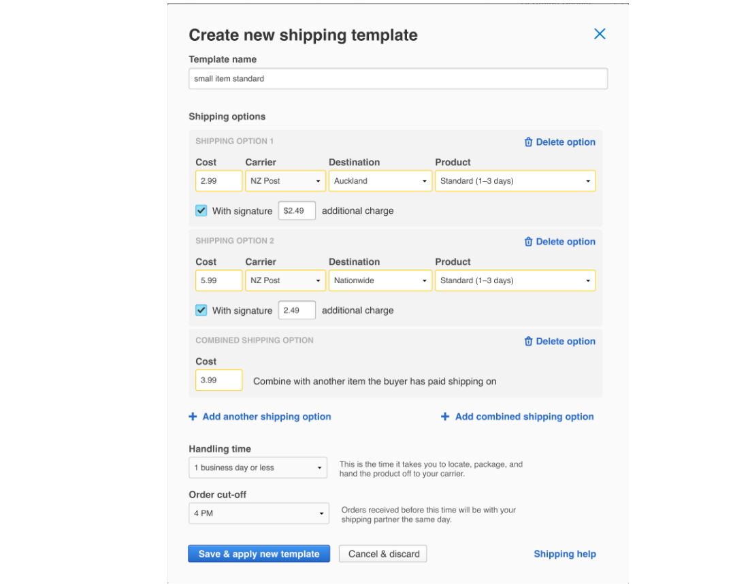Disable With signature on Shipping Option 2
The width and height of the screenshot is (750, 584).
coord(201,310)
